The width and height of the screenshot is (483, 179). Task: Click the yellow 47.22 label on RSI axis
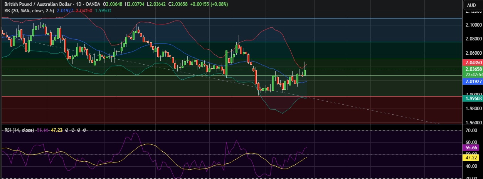click(x=471, y=158)
